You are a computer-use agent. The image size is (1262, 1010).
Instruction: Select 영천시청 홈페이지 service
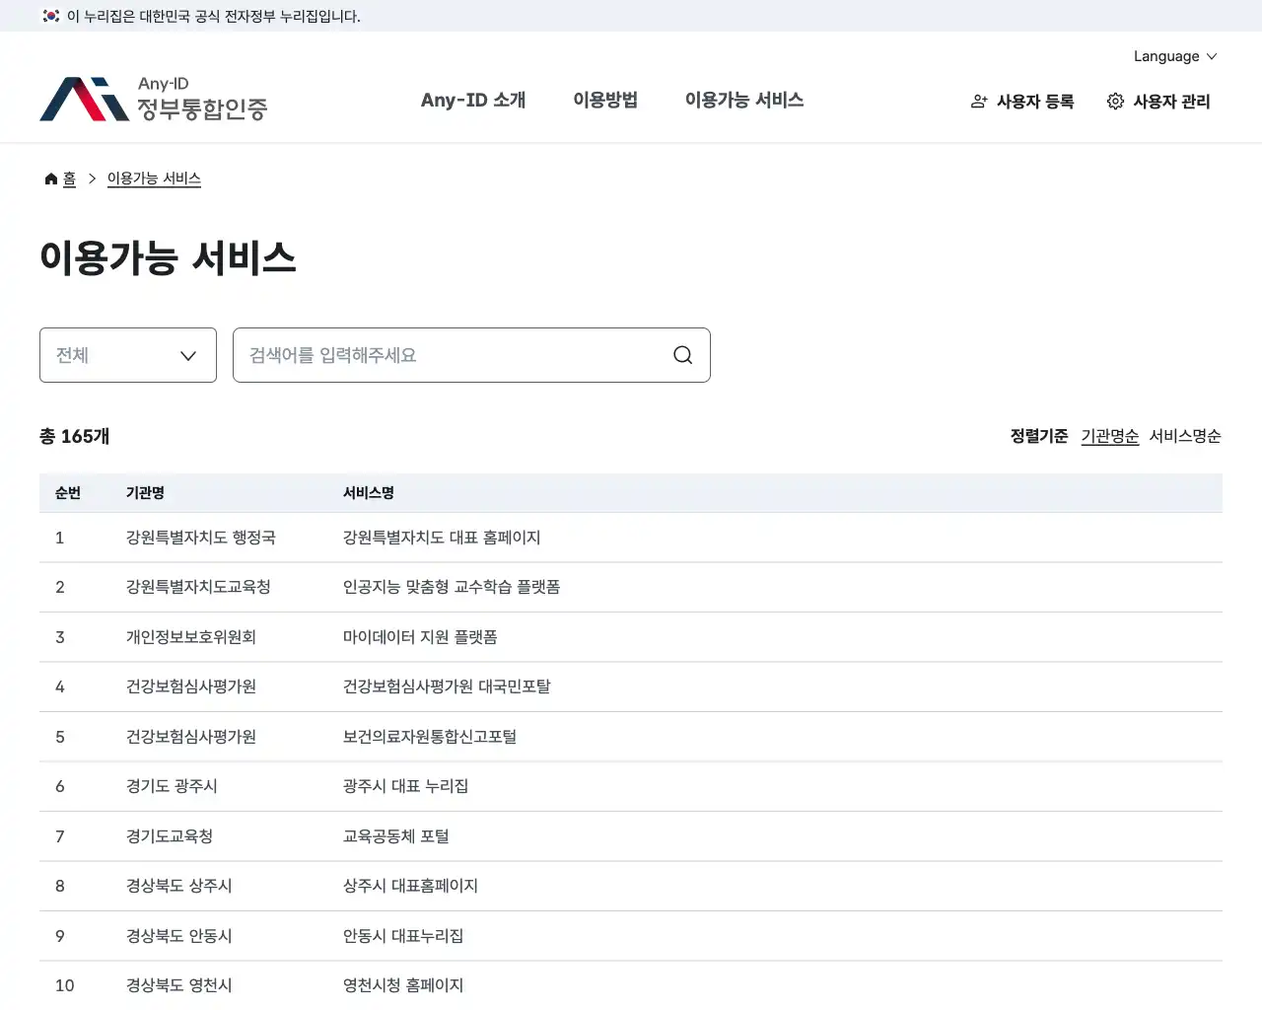[403, 985]
